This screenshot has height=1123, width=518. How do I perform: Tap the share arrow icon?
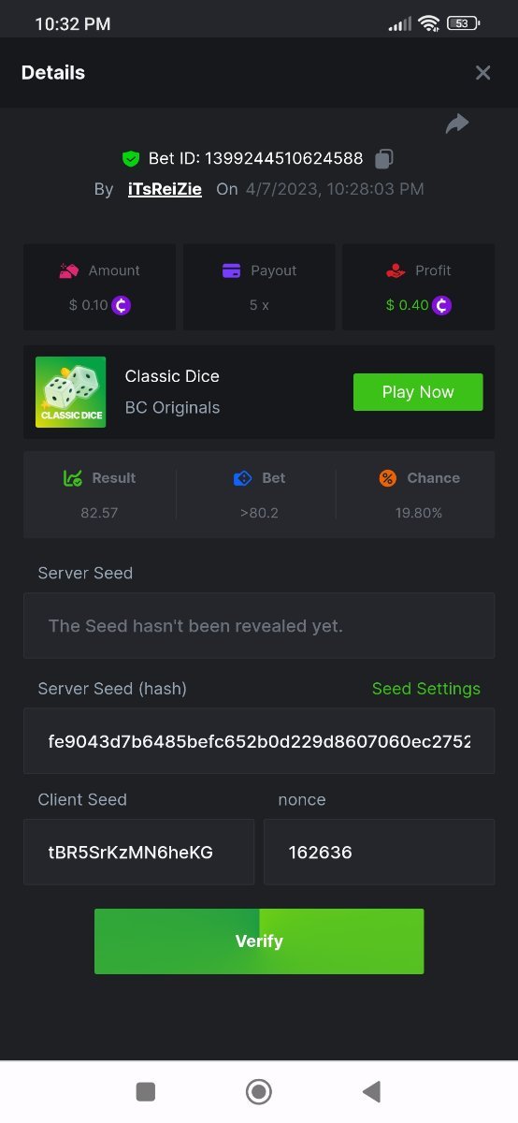(457, 124)
